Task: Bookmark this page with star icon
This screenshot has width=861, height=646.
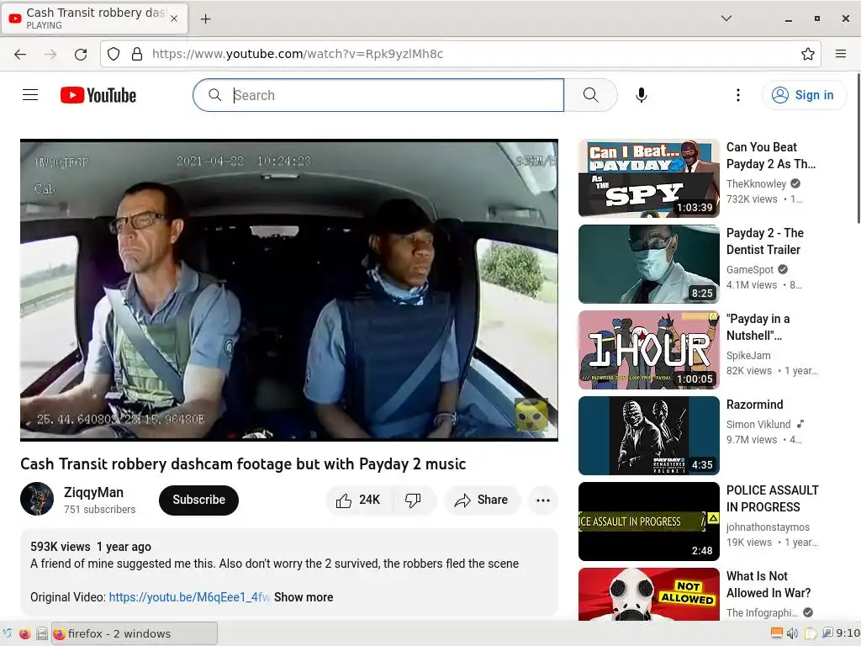Action: pos(807,54)
